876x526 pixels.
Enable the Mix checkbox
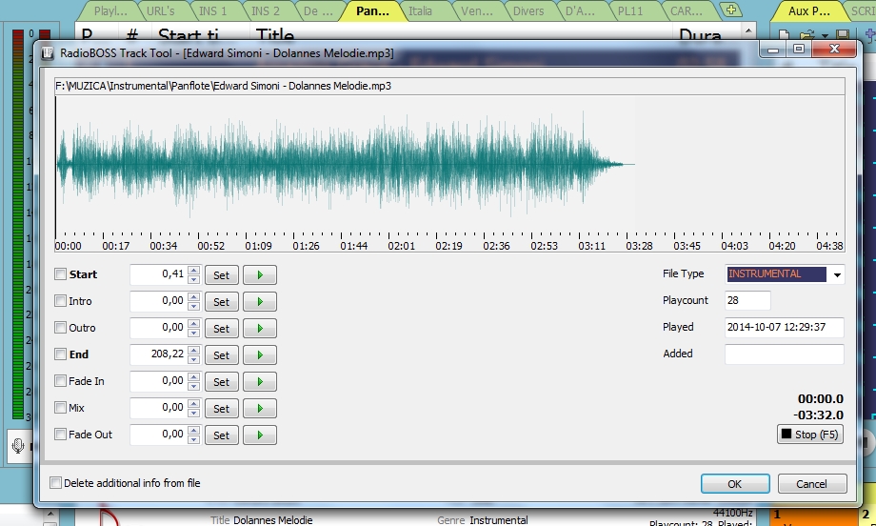point(60,408)
